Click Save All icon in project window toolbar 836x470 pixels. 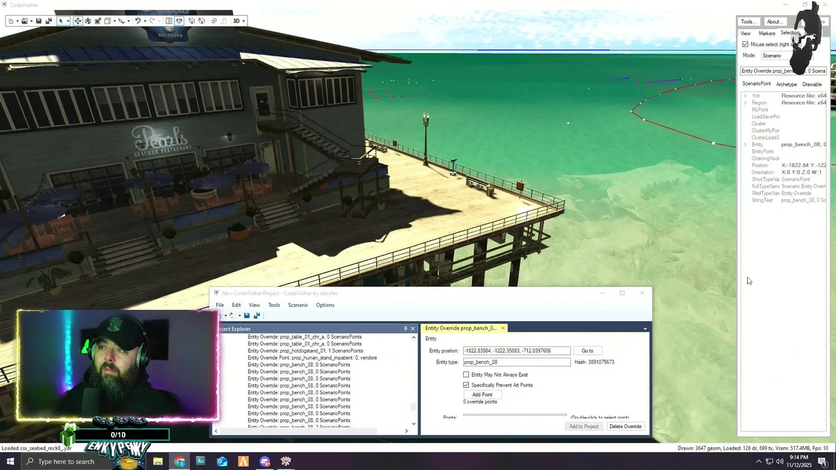coord(257,315)
